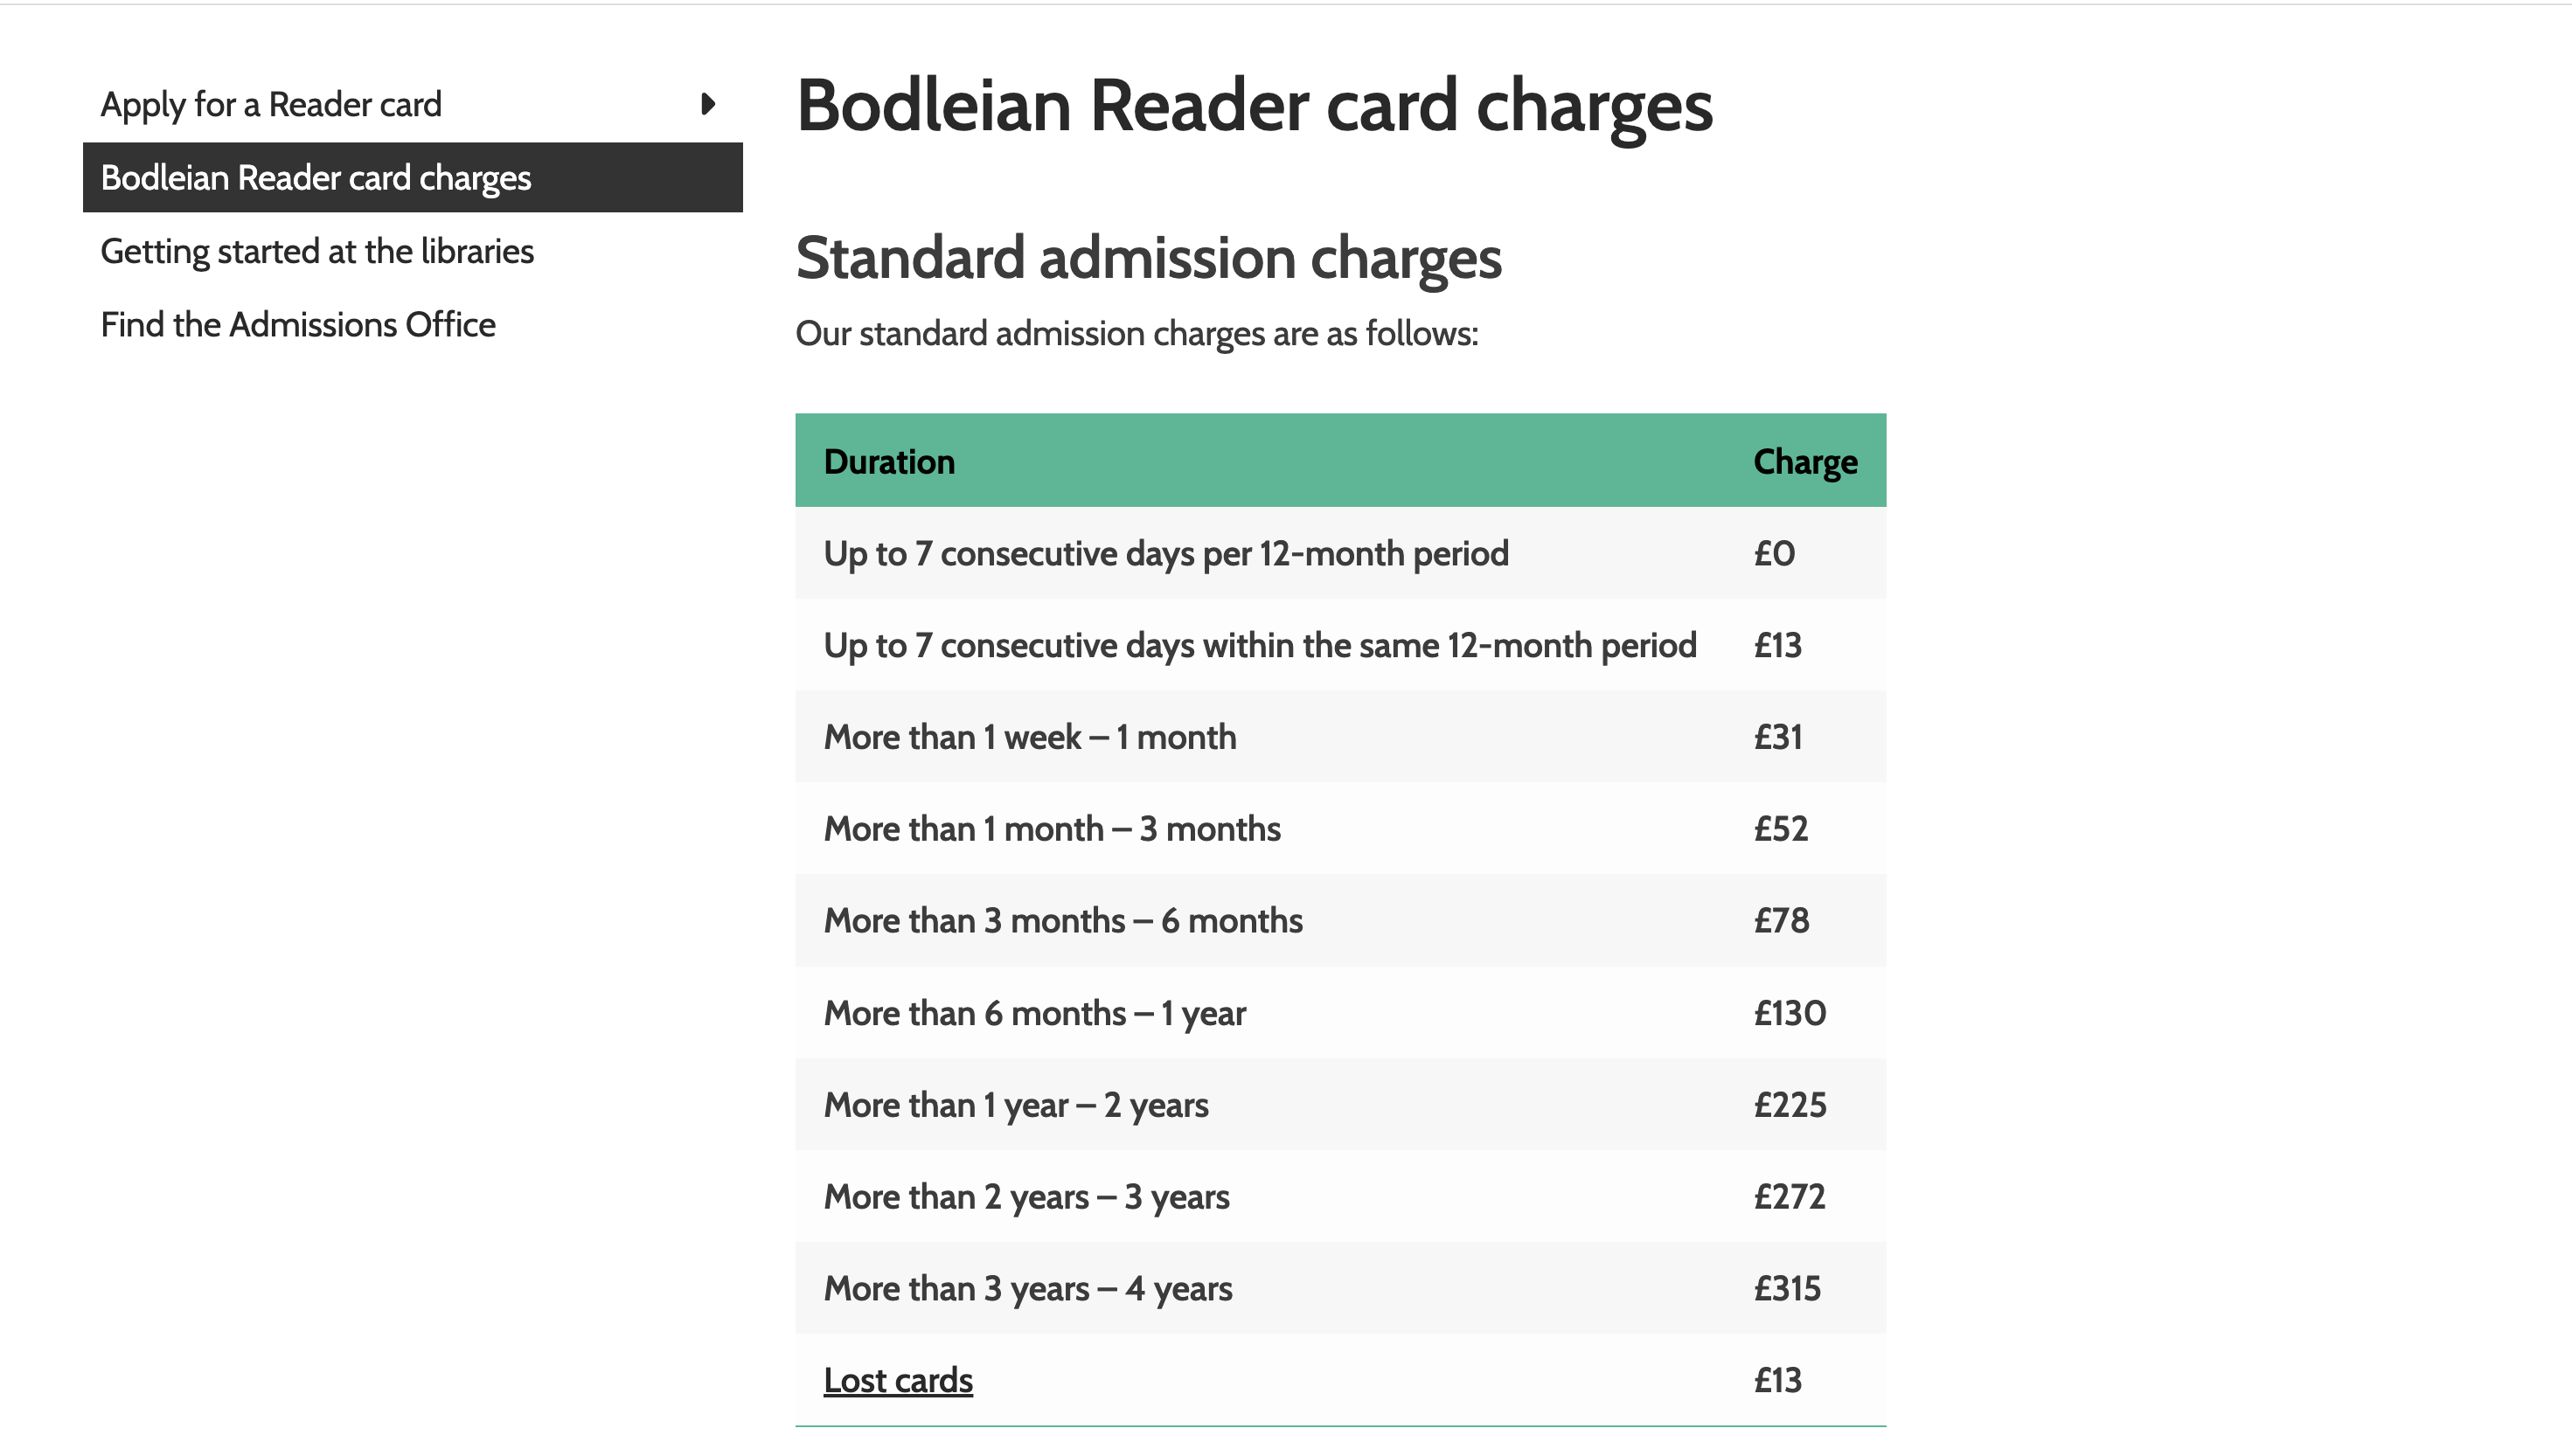The height and width of the screenshot is (1456, 2572).
Task: Click the £0 charge cell
Action: point(1774,554)
